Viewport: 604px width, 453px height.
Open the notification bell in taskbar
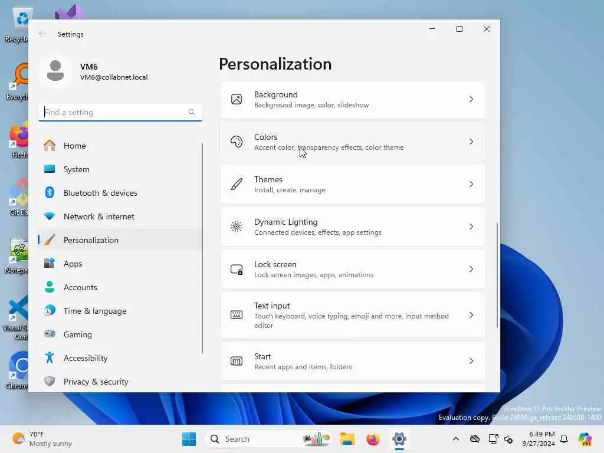[x=564, y=439]
